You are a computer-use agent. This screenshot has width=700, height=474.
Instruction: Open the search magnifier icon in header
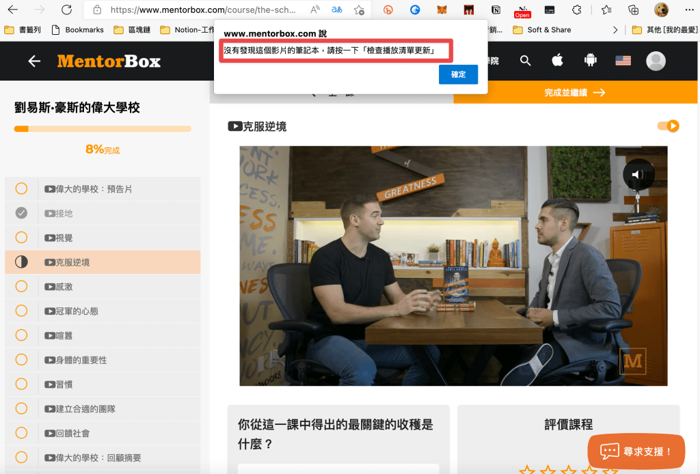click(525, 61)
